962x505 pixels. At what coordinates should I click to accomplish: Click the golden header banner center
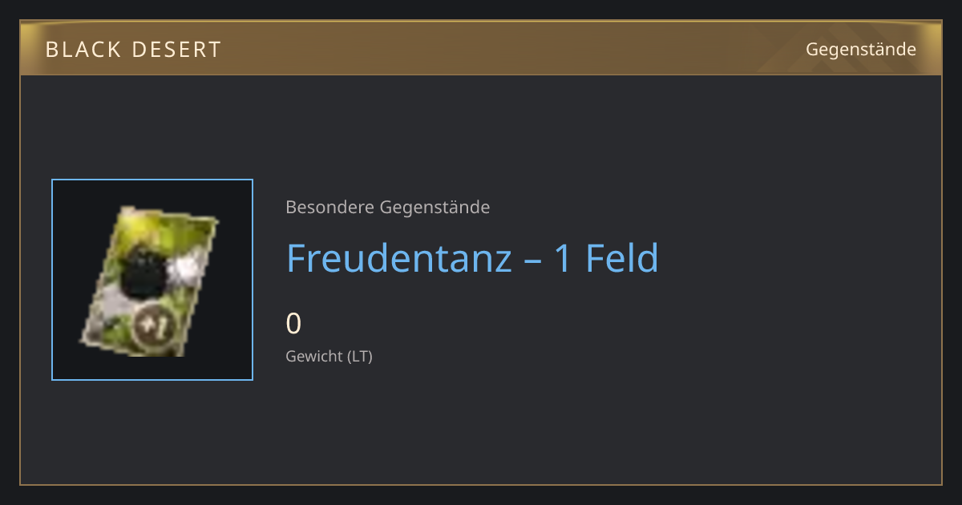click(481, 48)
